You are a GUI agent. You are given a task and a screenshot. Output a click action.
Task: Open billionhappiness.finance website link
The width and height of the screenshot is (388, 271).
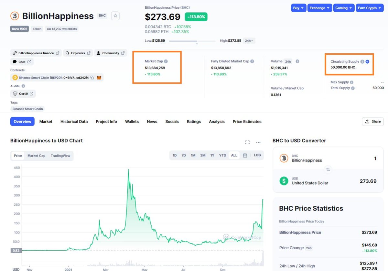click(36, 53)
